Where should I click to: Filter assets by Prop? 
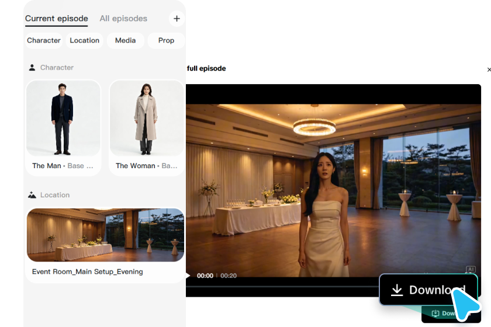(x=166, y=40)
